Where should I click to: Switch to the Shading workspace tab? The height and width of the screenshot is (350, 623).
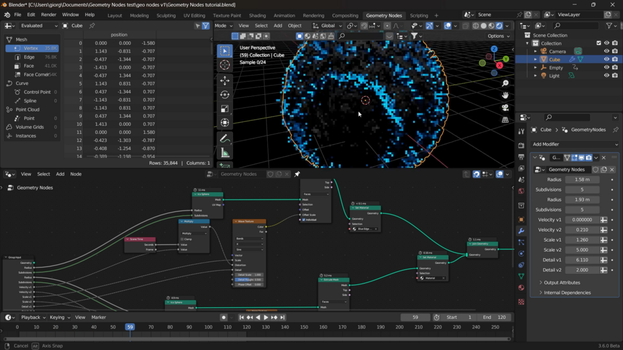257,15
